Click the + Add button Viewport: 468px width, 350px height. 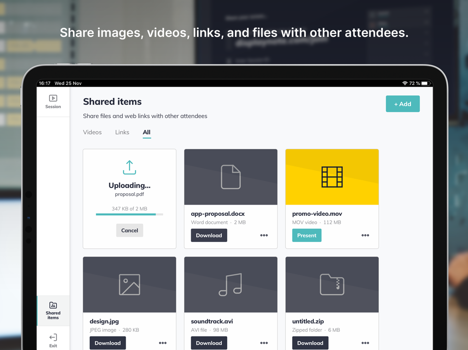[x=402, y=104]
